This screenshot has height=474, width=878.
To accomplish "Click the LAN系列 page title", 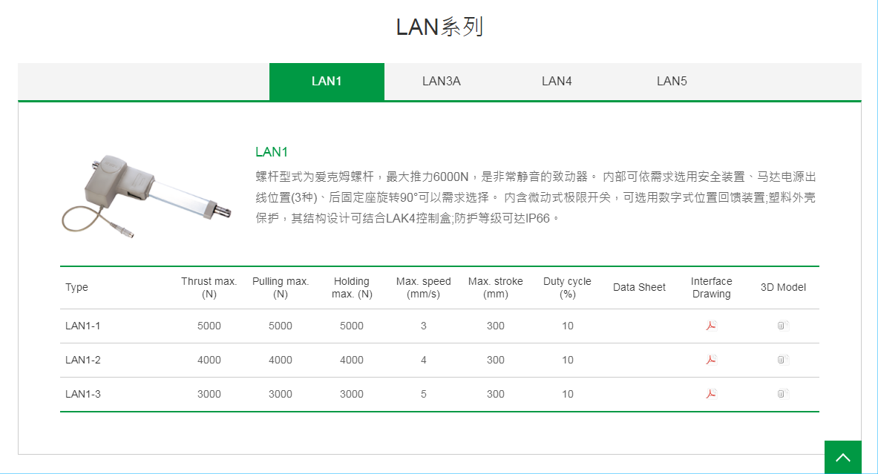I will click(x=439, y=27).
